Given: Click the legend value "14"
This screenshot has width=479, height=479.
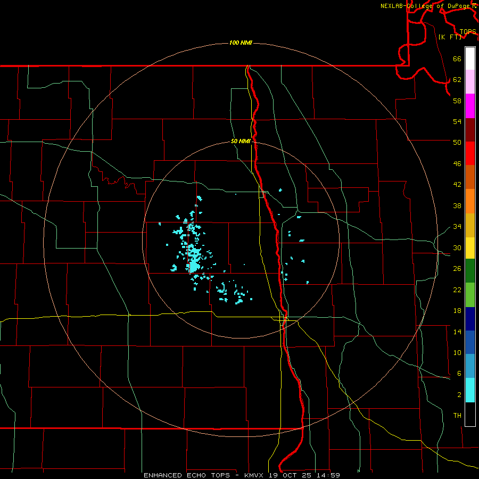Looking at the screenshot, I should [x=457, y=332].
